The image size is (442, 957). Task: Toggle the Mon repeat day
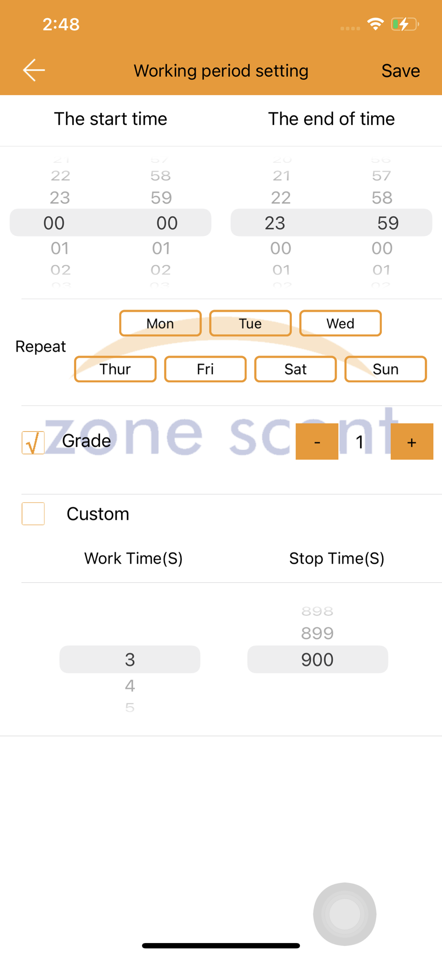point(160,323)
